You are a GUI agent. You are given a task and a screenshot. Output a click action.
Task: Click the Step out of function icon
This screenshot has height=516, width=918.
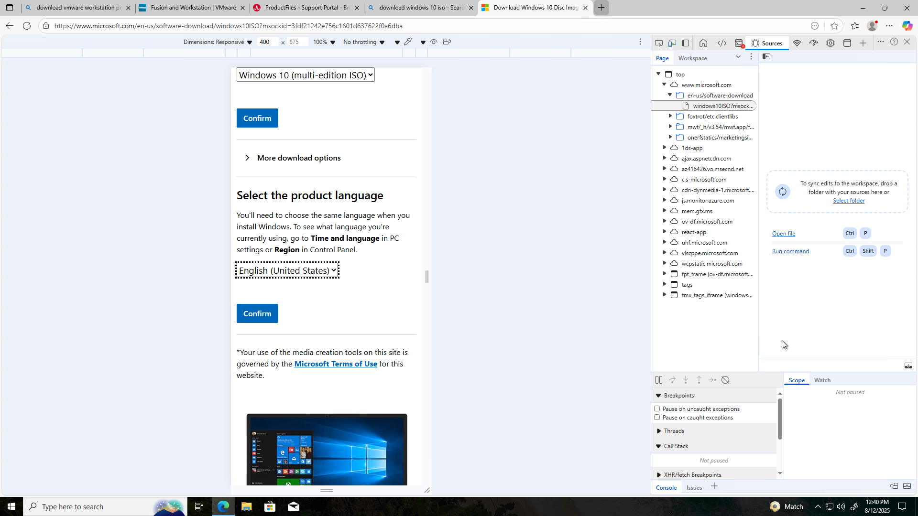(699, 380)
